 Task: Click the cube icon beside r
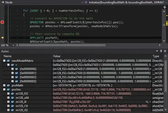(12, 65)
